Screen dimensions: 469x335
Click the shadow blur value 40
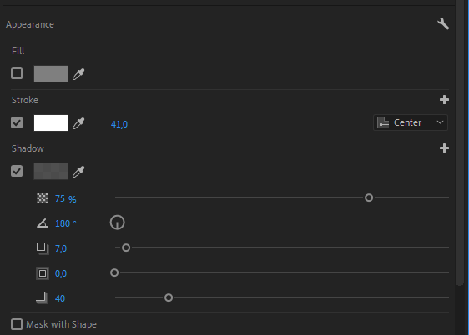click(x=60, y=298)
